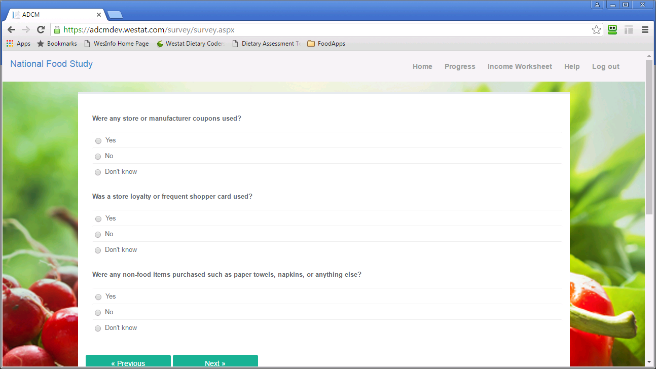656x369 pixels.
Task: Open the Help menu item
Action: point(572,66)
